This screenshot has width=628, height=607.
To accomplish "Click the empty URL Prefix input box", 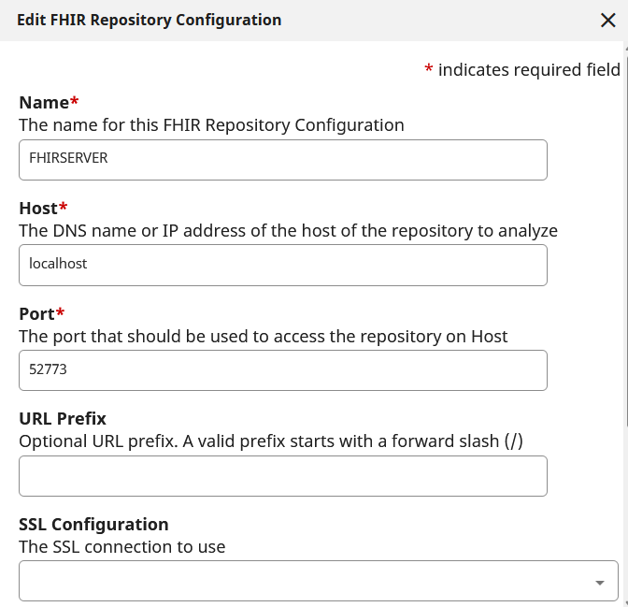I will pos(282,476).
